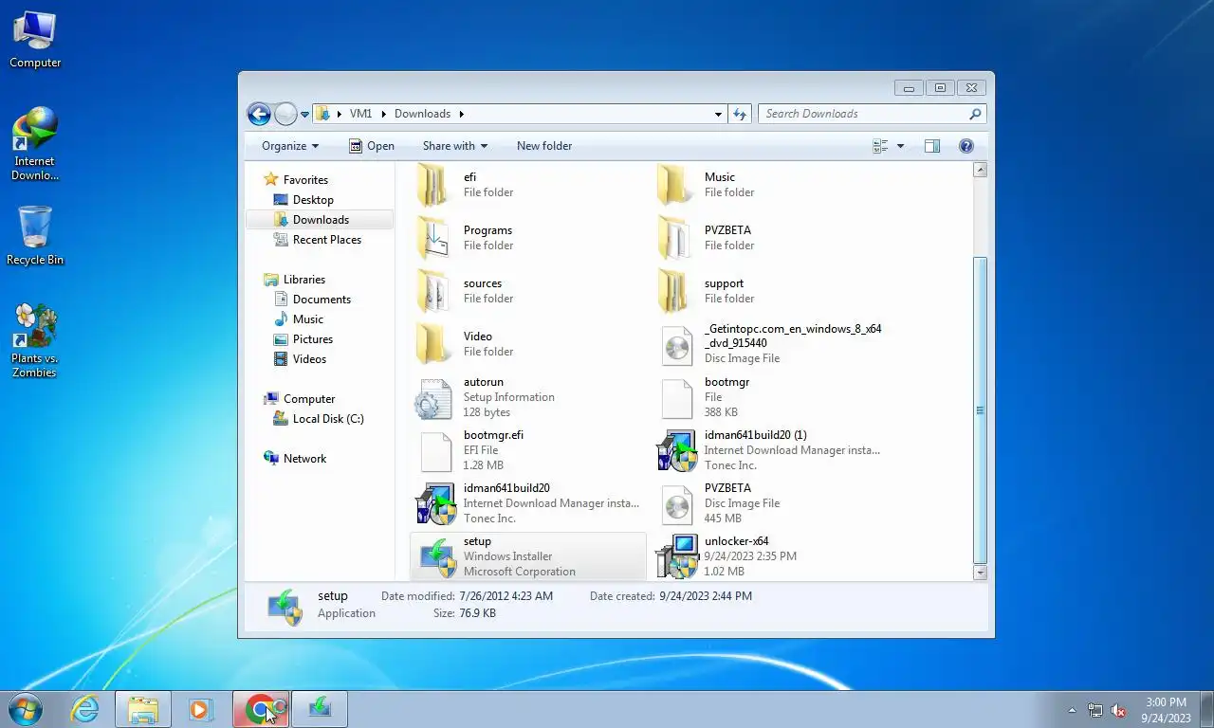Show the preview pane icon
The image size is (1214, 728).
932,146
